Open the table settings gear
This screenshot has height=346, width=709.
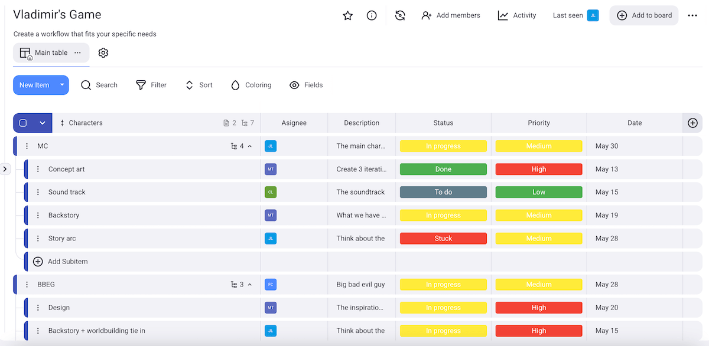103,53
